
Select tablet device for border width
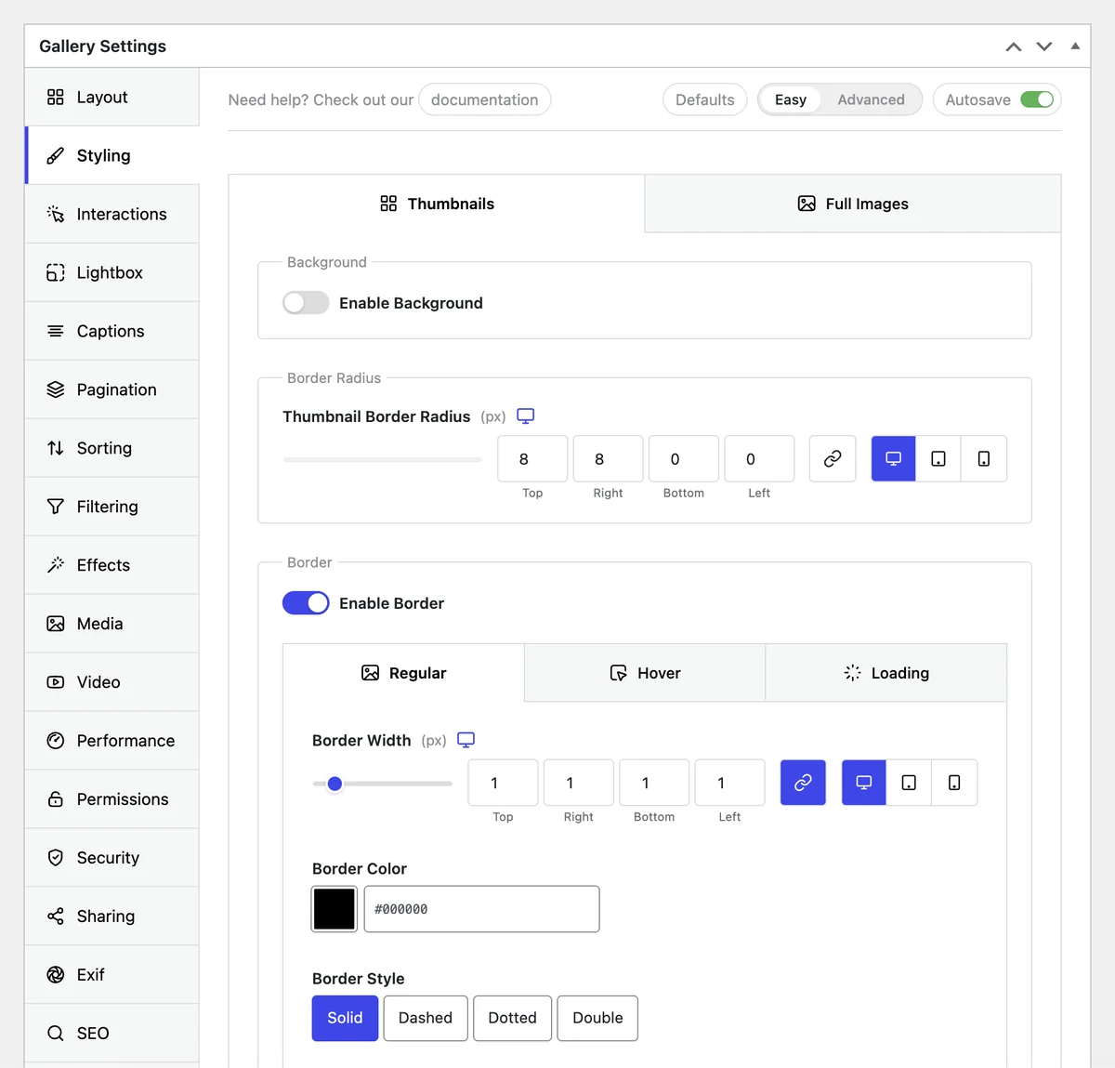909,783
